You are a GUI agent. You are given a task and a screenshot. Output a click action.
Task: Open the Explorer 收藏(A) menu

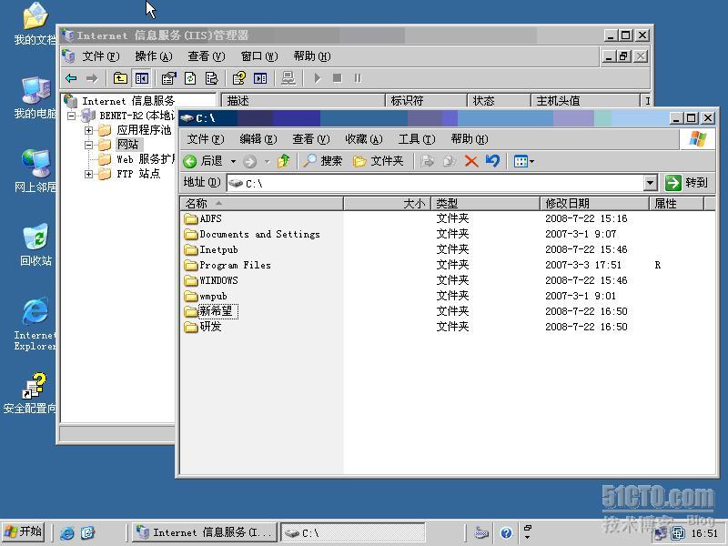(x=363, y=139)
